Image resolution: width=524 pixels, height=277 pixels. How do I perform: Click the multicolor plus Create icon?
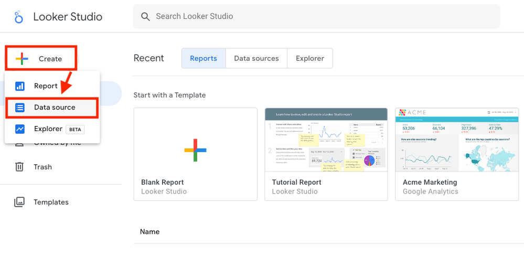pyautogui.click(x=22, y=59)
